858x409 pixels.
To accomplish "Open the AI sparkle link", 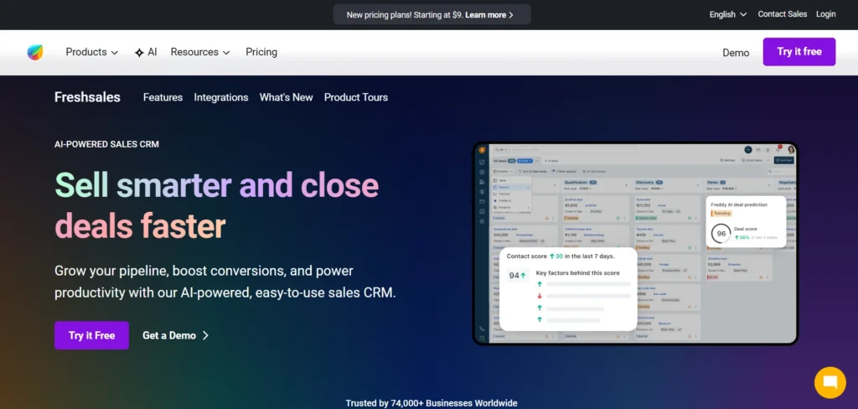I will 146,52.
